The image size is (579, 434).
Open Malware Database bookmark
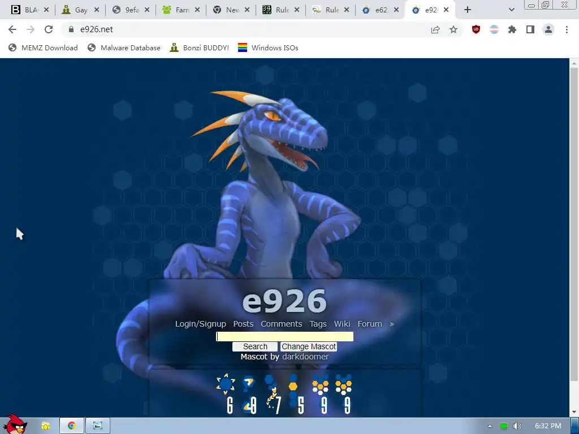coord(124,47)
